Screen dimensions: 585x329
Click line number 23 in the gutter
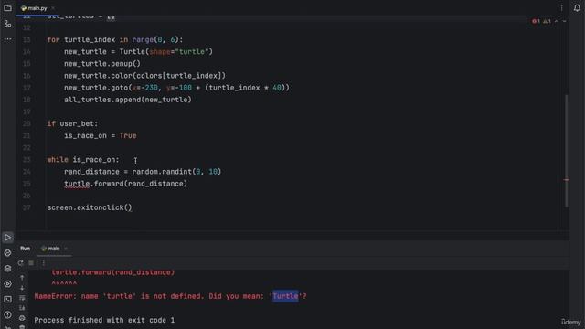point(27,160)
